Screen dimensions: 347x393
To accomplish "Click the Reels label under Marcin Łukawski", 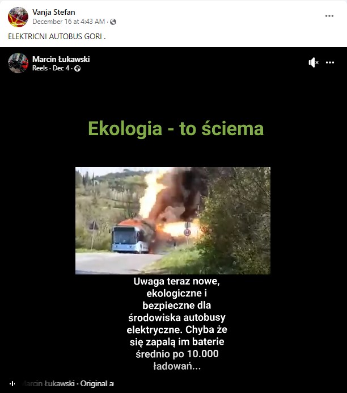I will point(40,68).
